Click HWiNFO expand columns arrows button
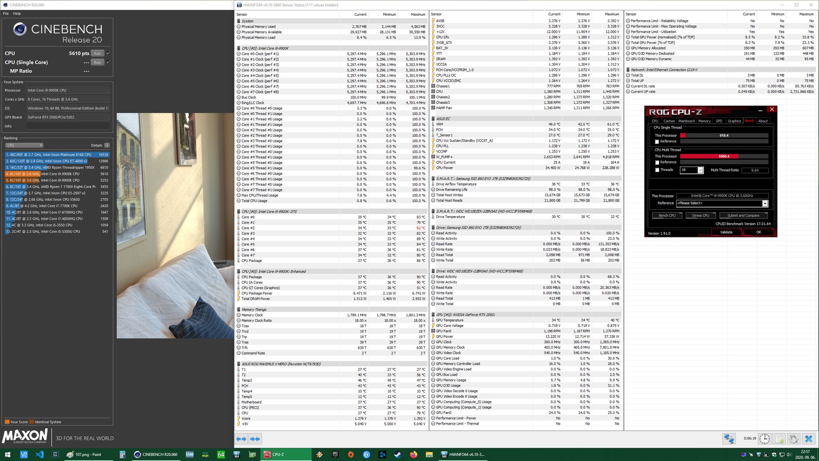 click(x=241, y=438)
